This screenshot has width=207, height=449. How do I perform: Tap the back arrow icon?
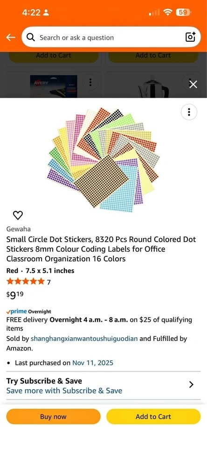pos(11,37)
